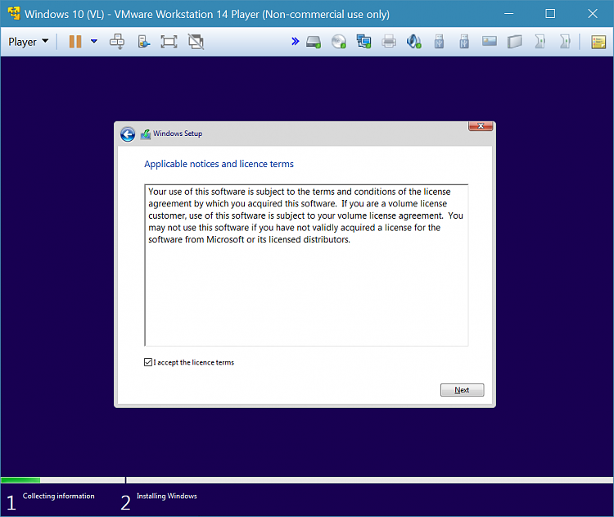The width and height of the screenshot is (614, 517).
Task: Close the VMware Player window
Action: click(x=593, y=14)
